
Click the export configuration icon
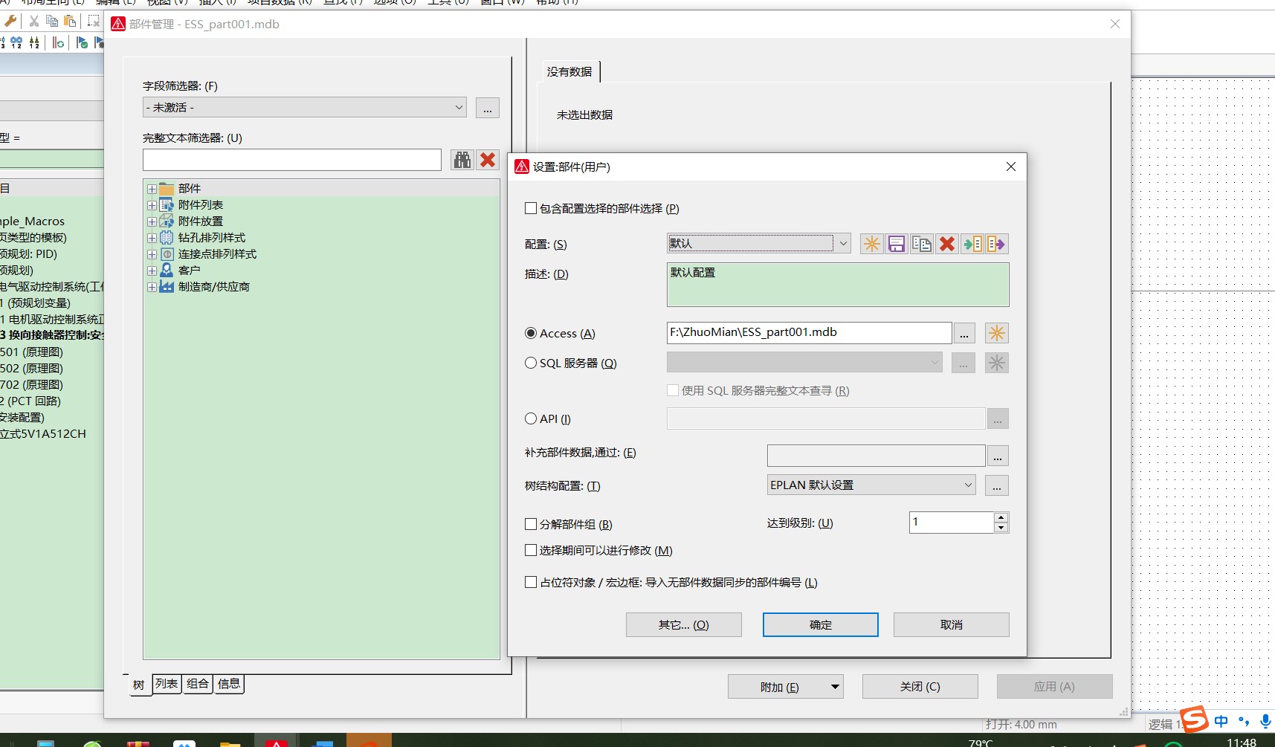click(996, 244)
